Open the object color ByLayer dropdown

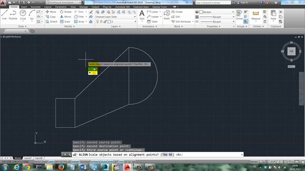(217, 12)
